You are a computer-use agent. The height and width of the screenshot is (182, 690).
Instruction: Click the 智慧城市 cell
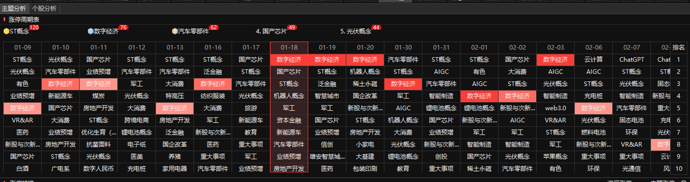click(x=327, y=96)
